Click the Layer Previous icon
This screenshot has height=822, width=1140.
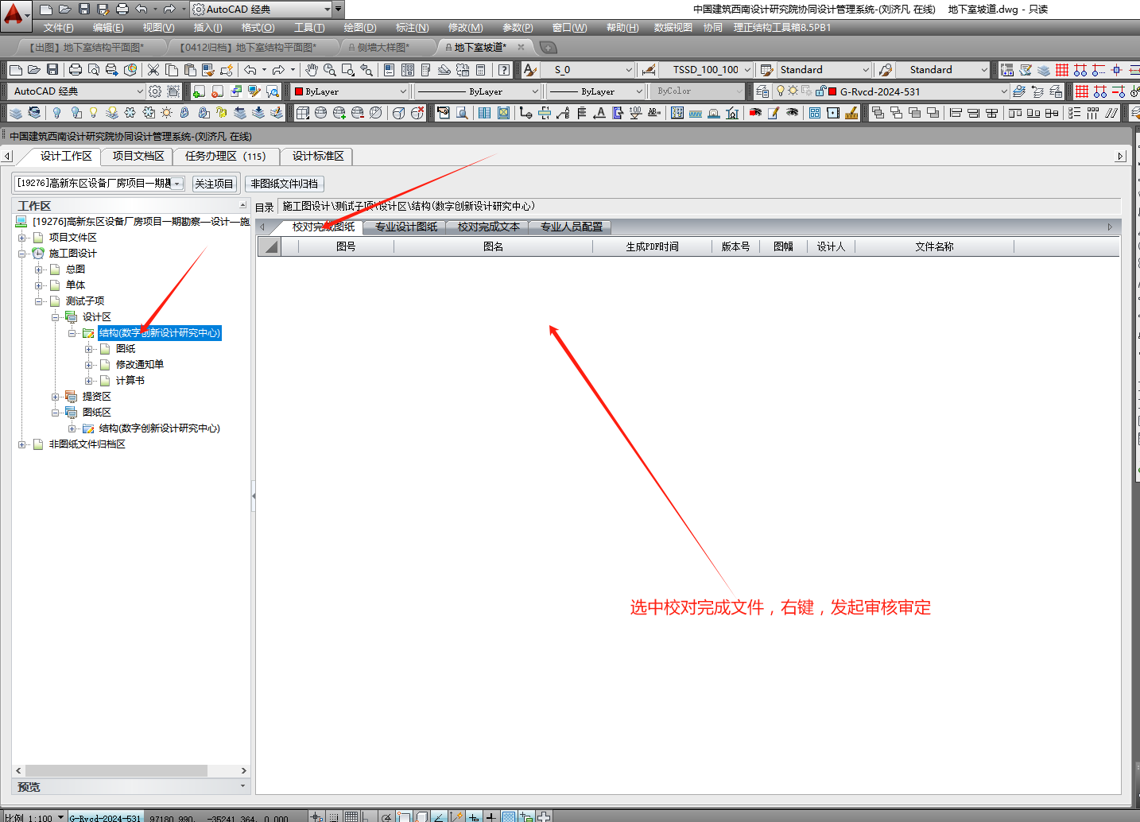coord(1037,91)
